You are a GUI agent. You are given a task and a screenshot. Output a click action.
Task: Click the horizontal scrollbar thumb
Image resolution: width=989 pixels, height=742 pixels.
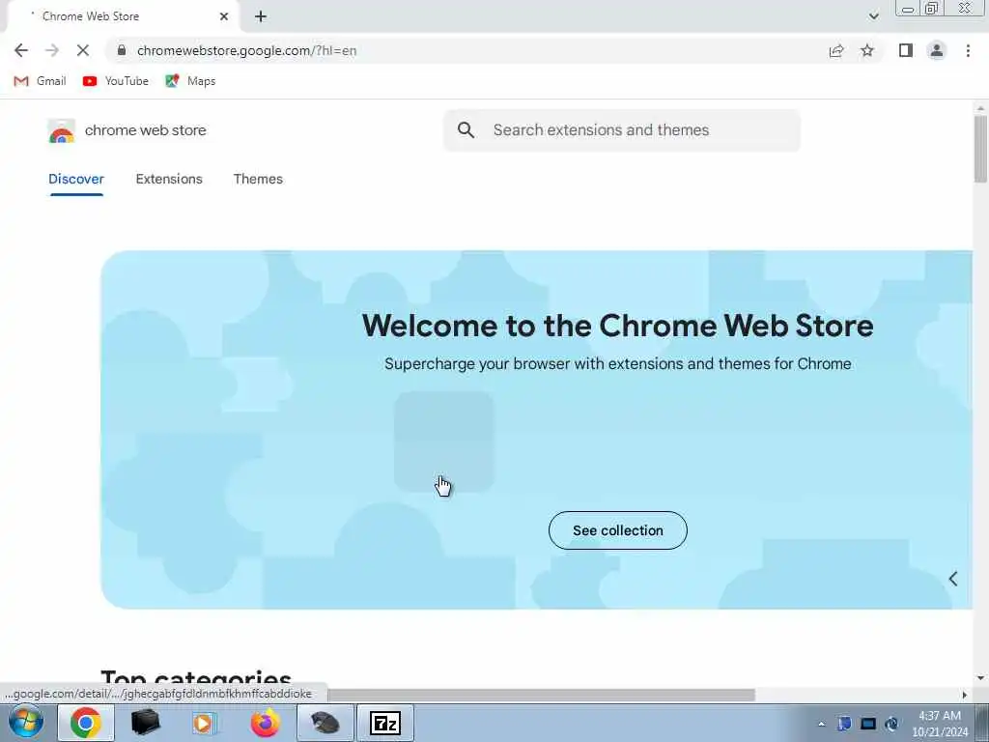(x=541, y=695)
